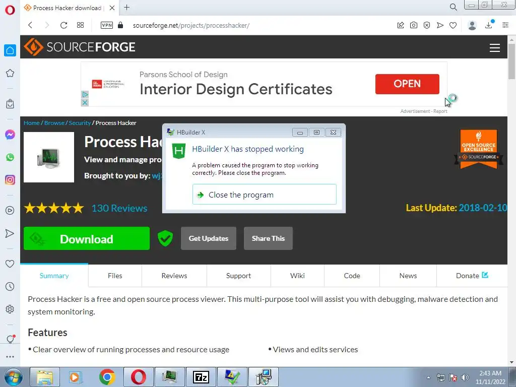The height and width of the screenshot is (387, 516).
Task: Open Google Chrome from the taskbar
Action: [x=107, y=377]
